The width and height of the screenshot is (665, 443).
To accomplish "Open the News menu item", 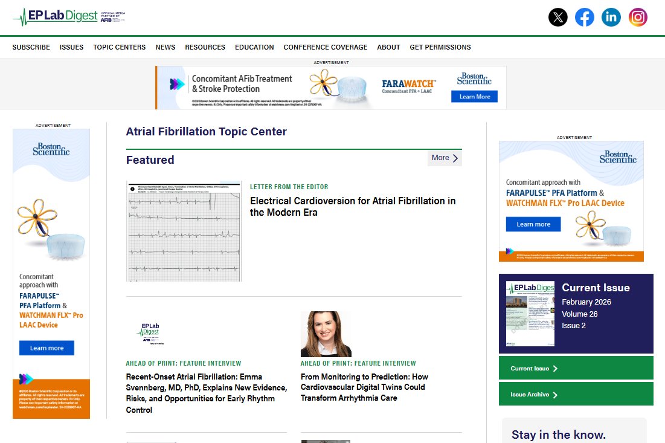I will point(165,47).
